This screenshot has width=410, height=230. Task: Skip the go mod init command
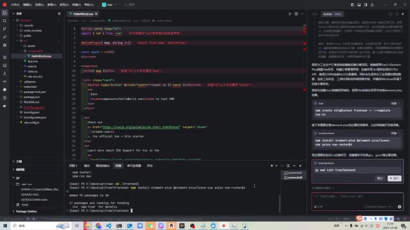pyautogui.click(x=380, y=178)
